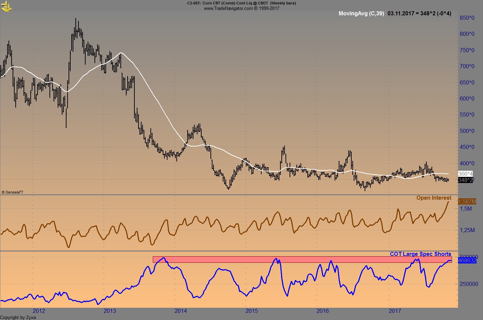This screenshot has height=320, width=483.
Task: Click the blue 468632 spec shorts value tag
Action: click(467, 260)
